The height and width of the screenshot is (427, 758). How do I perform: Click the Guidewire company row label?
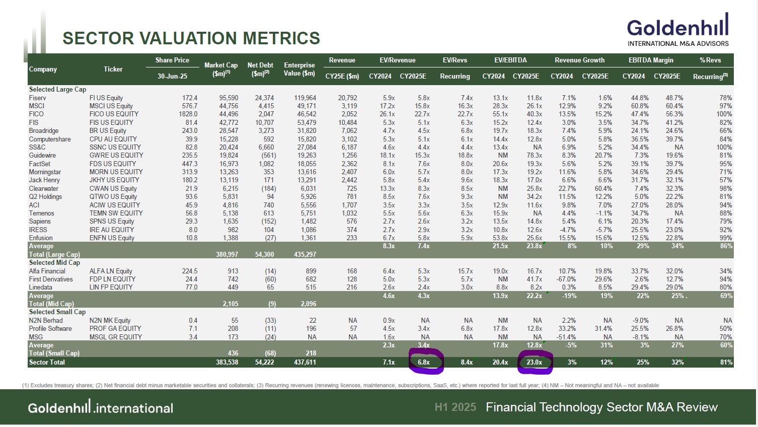click(x=43, y=155)
